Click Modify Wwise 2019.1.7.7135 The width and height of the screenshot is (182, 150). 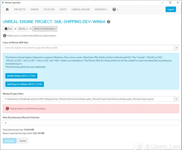pos(21,76)
